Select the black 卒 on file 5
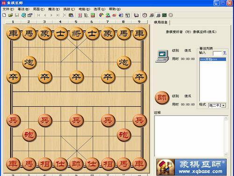The width and height of the screenshot is (234, 176). point(76,77)
